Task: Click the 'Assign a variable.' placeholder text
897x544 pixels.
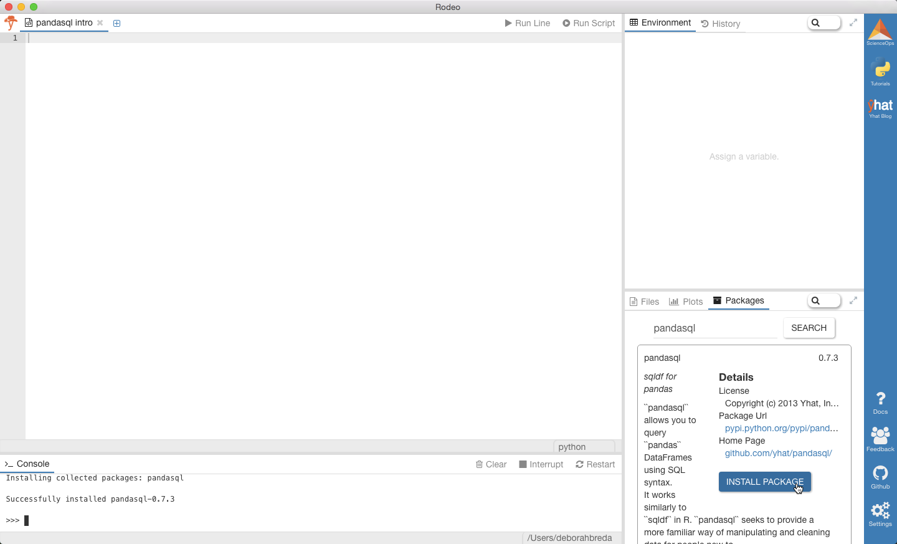Action: 744,156
